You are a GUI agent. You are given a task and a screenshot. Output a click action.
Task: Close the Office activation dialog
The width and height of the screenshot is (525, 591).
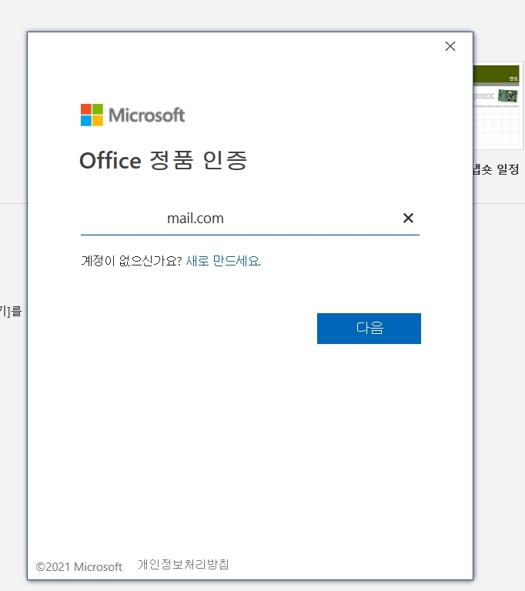tap(450, 46)
